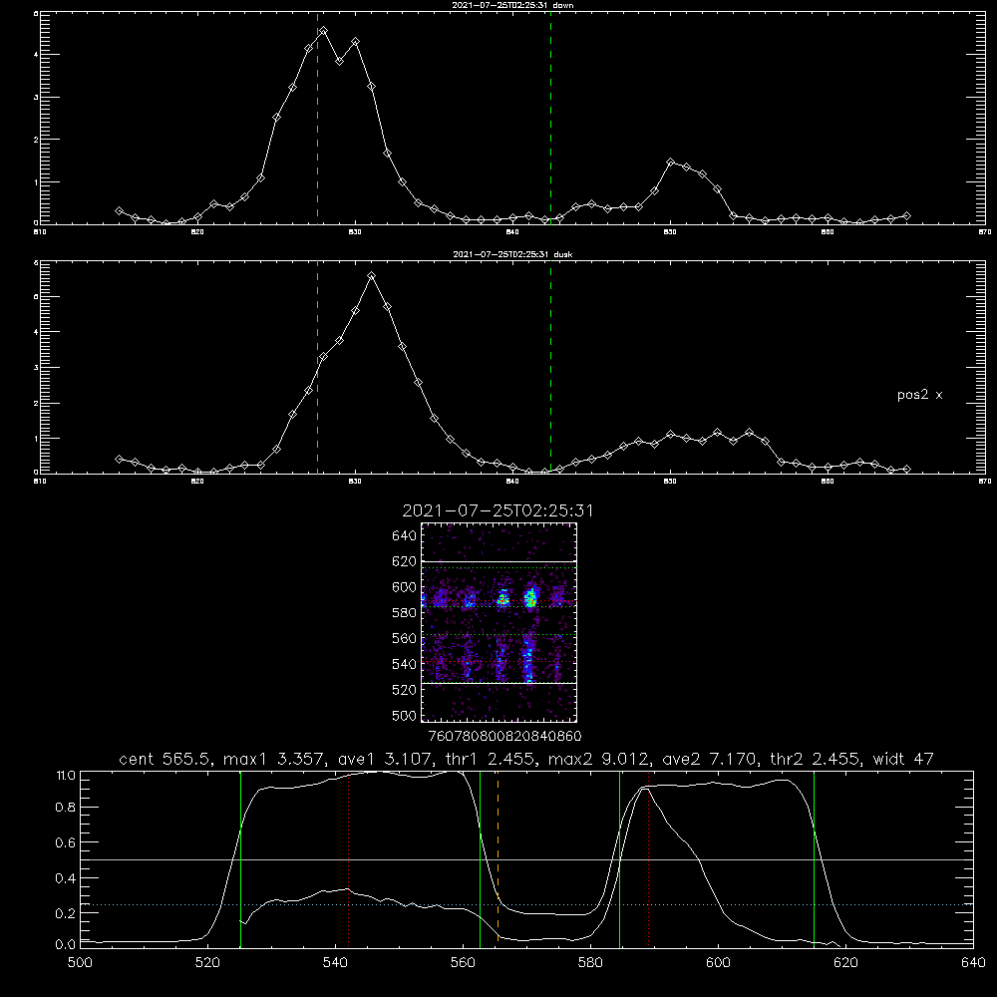Click the 0.4 label on bottom profile y-axis

[66, 878]
